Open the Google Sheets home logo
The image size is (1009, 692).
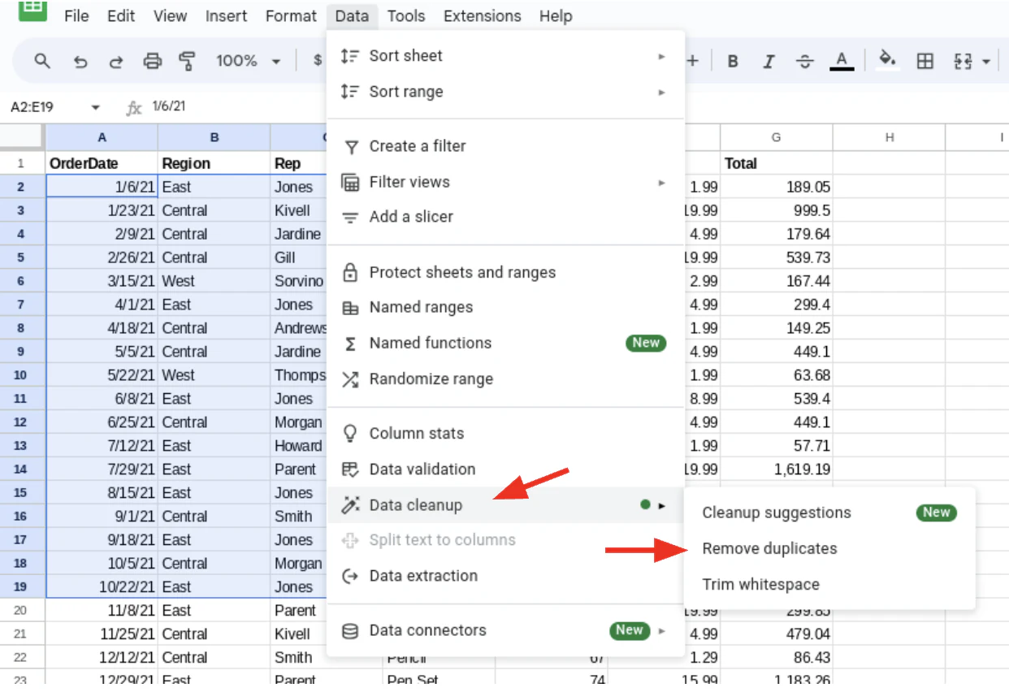(32, 10)
